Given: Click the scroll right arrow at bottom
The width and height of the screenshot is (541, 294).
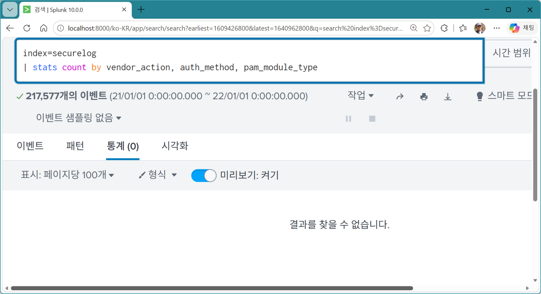Looking at the screenshot, I should 528,288.
